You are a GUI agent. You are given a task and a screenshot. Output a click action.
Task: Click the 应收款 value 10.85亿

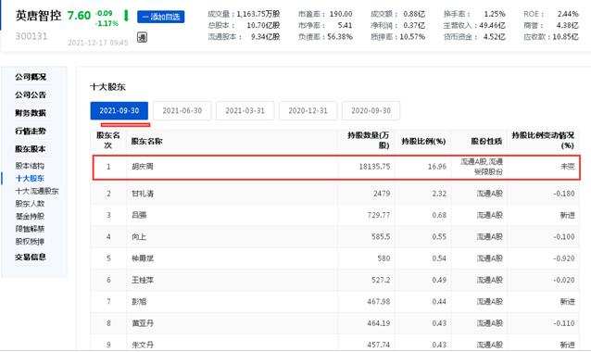[x=565, y=37]
